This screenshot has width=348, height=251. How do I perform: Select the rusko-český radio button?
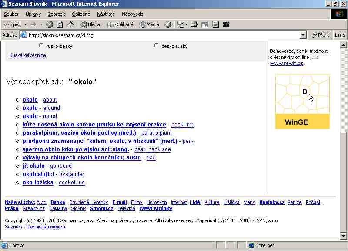click(41, 46)
